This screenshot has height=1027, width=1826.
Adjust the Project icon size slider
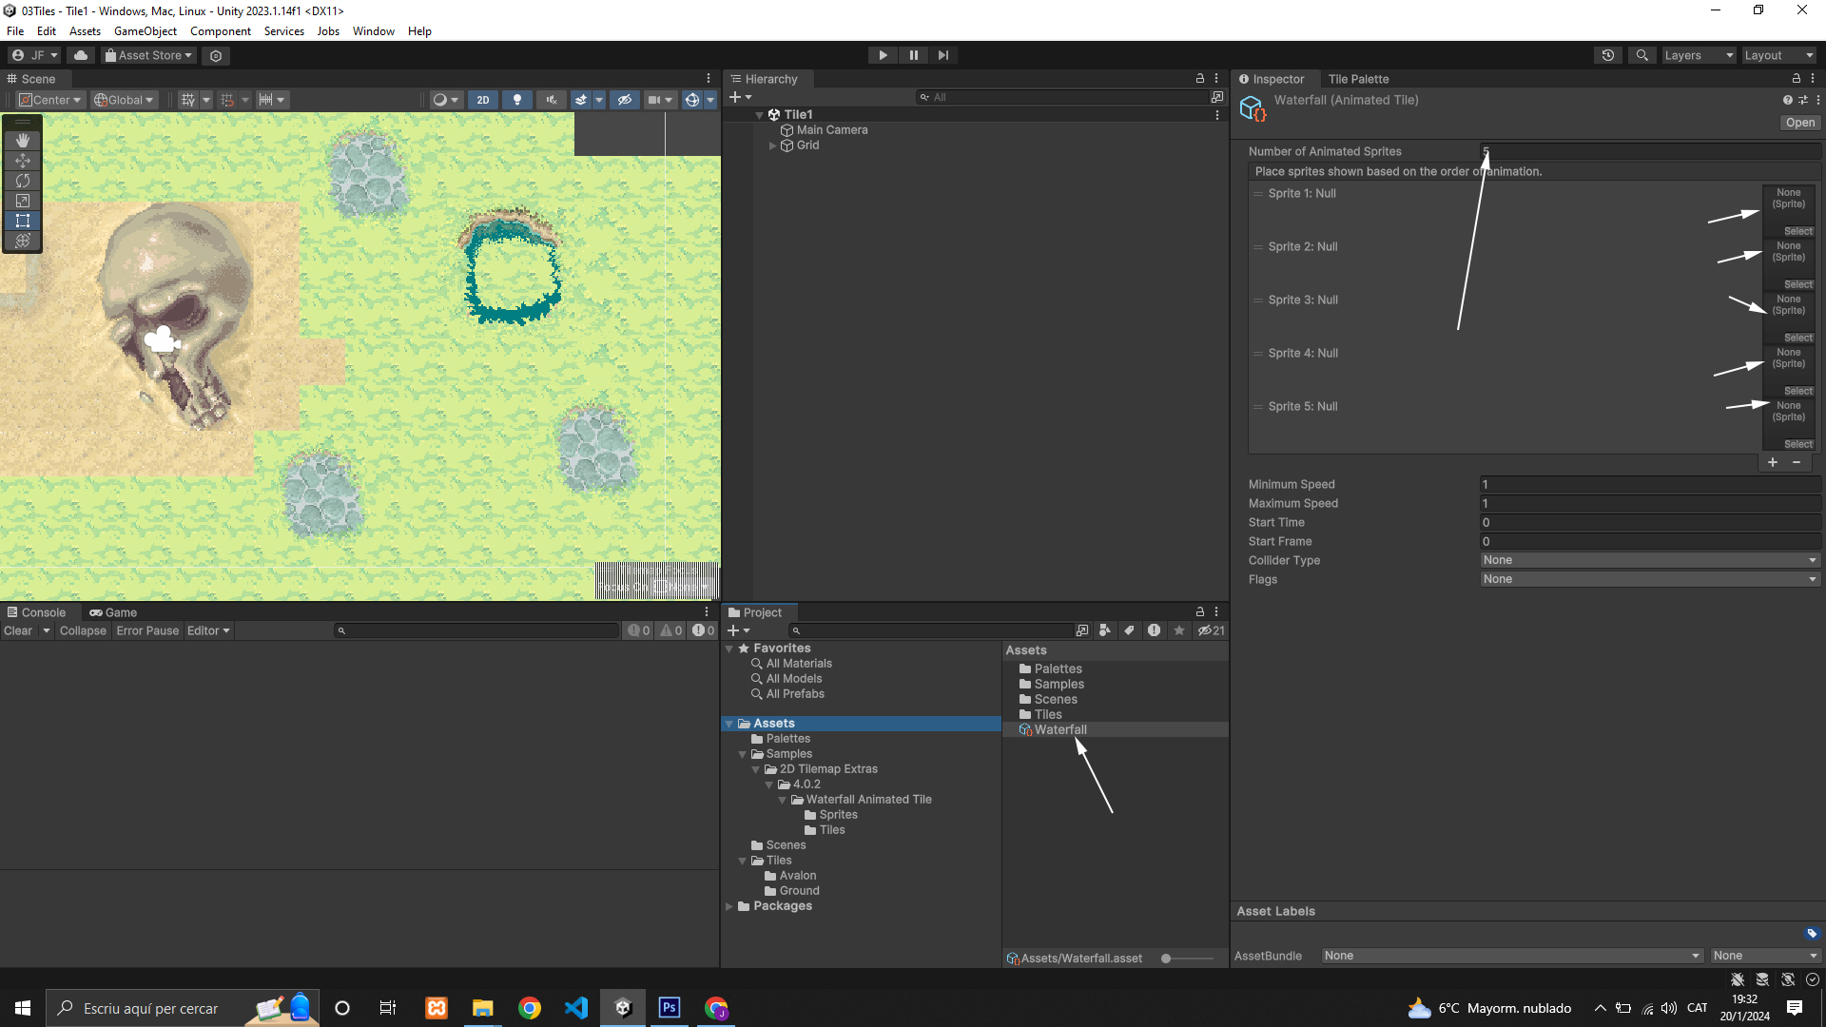pos(1167,959)
